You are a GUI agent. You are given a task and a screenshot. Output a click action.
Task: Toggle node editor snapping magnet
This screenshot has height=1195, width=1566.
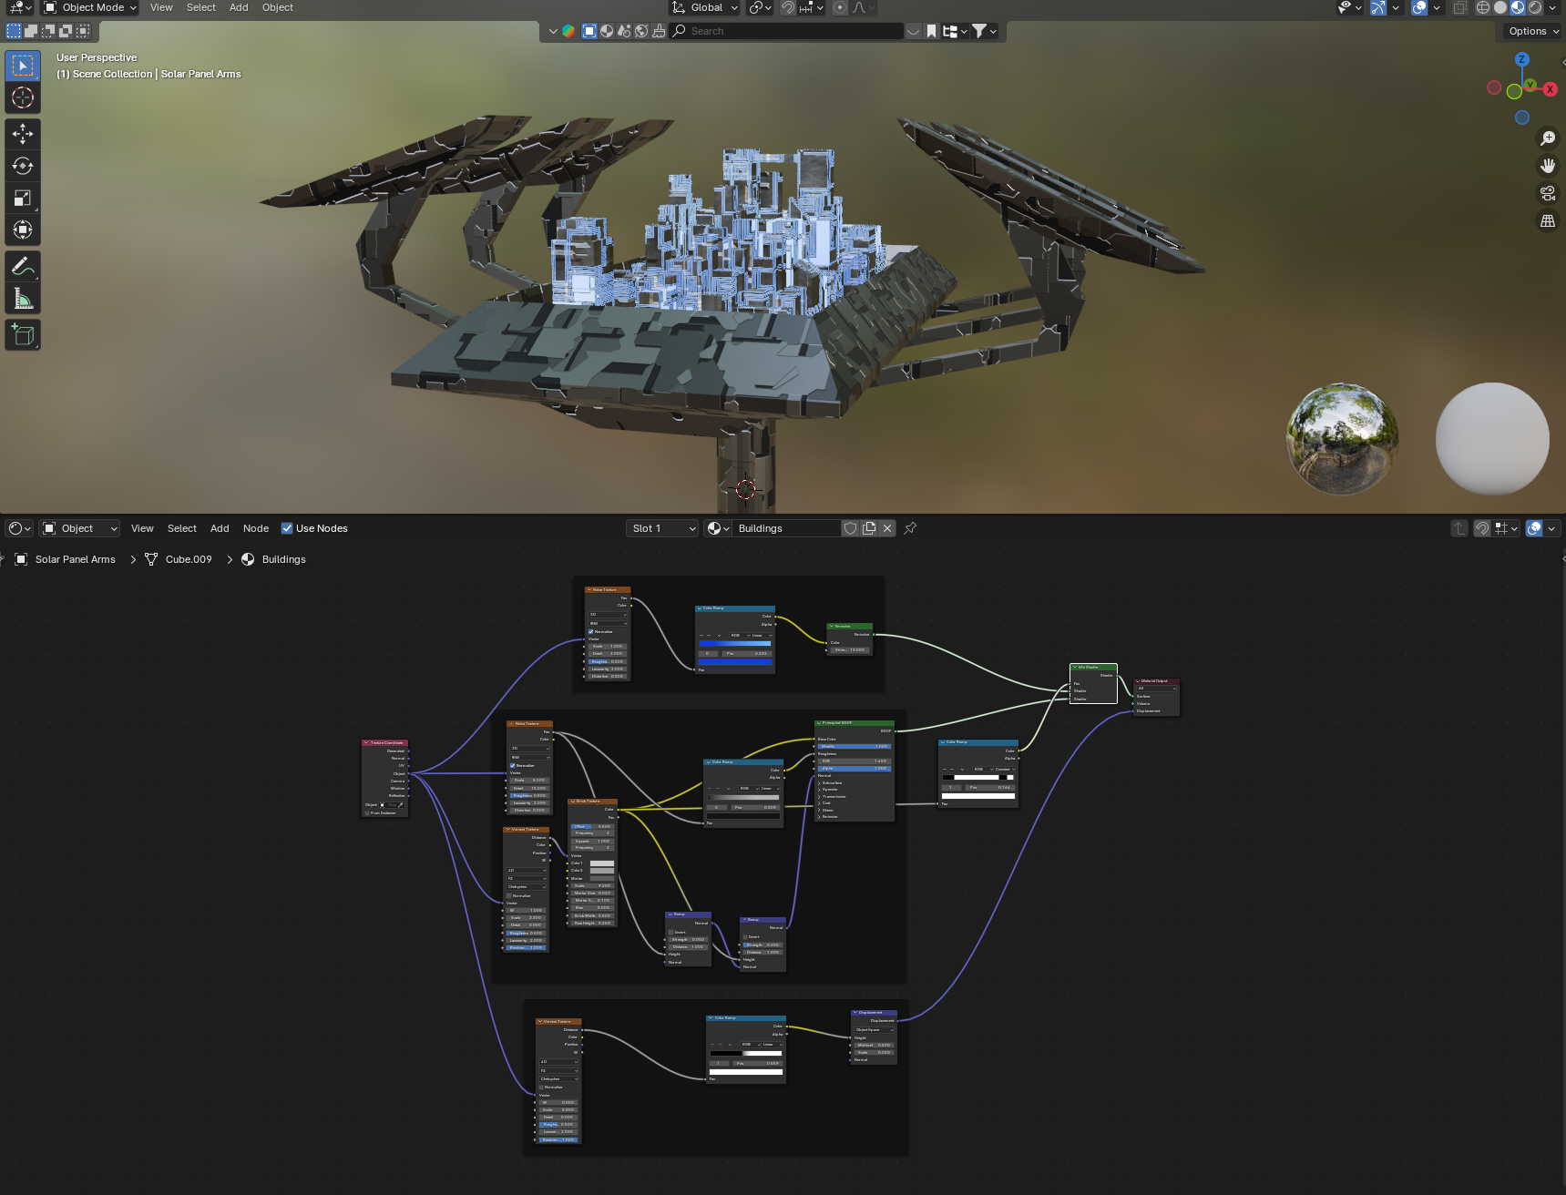click(x=1482, y=528)
